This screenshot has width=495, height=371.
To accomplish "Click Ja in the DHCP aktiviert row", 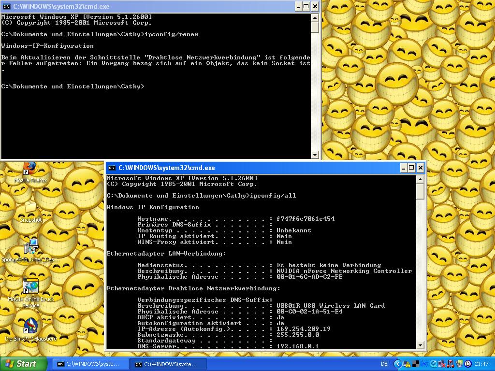I will (280, 317).
